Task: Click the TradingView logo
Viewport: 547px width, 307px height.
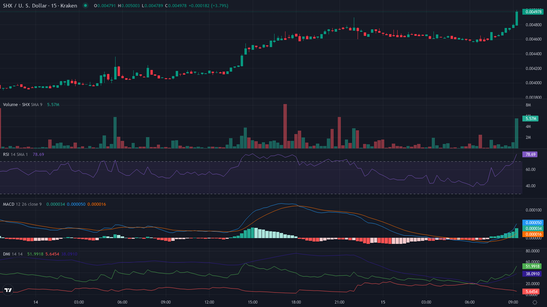Action: click(8, 290)
